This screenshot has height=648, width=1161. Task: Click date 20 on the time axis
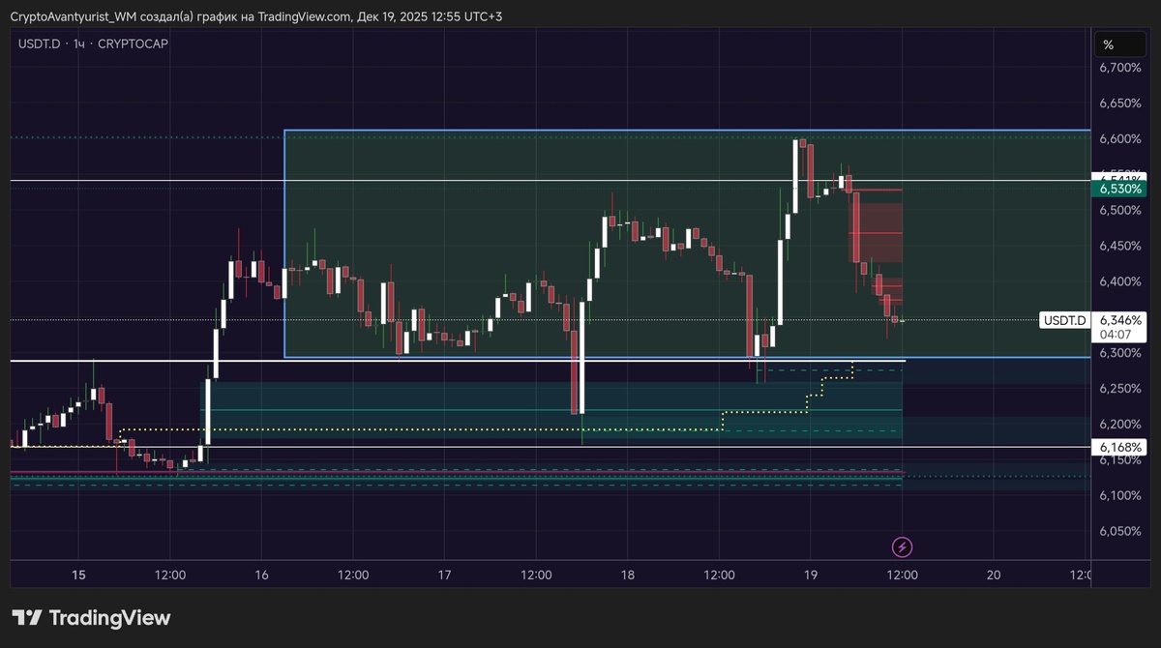click(x=994, y=574)
